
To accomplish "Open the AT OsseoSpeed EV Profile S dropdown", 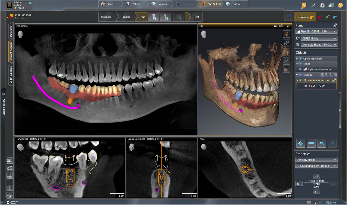I will tap(316, 165).
